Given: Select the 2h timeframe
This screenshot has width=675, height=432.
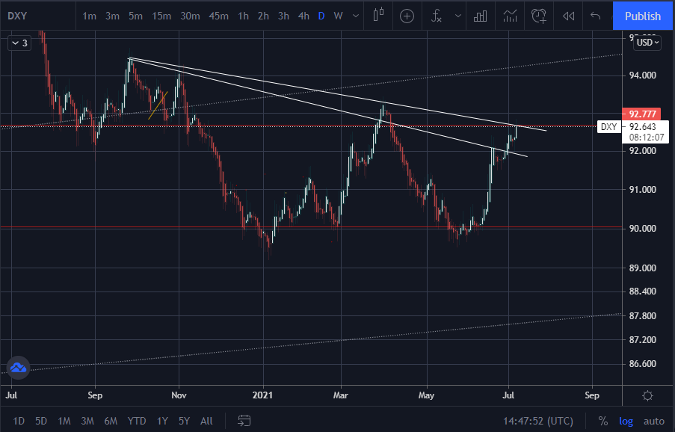Looking at the screenshot, I should 263,16.
